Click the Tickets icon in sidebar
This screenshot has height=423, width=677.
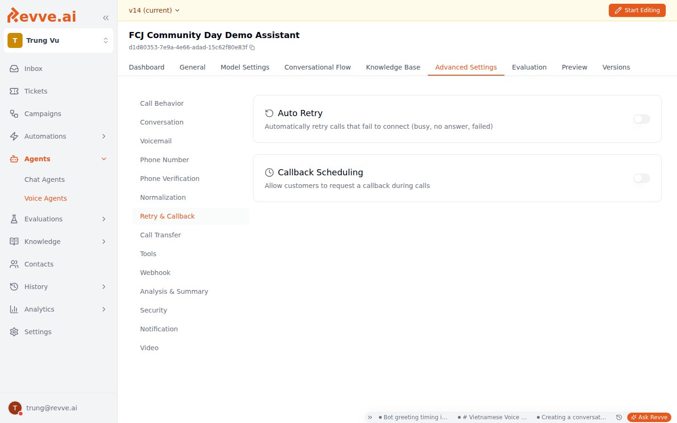pos(14,91)
